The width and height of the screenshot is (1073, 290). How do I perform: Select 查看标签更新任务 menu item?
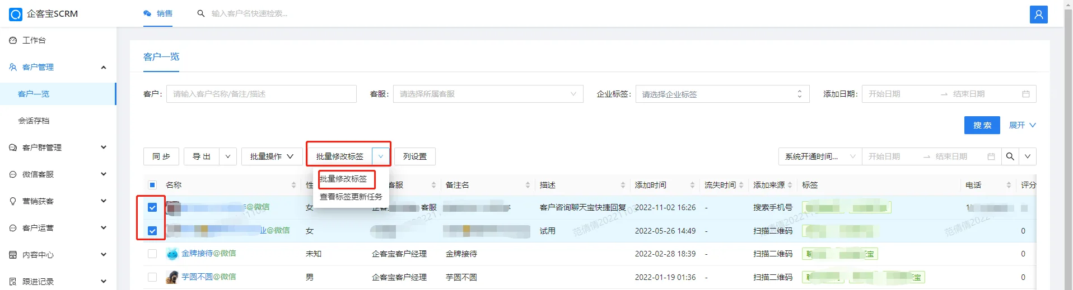351,197
